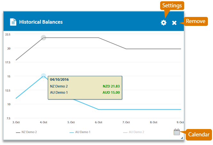The height and width of the screenshot is (145, 213).
Task: Select the blue data point at 4 Oct
Action: point(44,76)
